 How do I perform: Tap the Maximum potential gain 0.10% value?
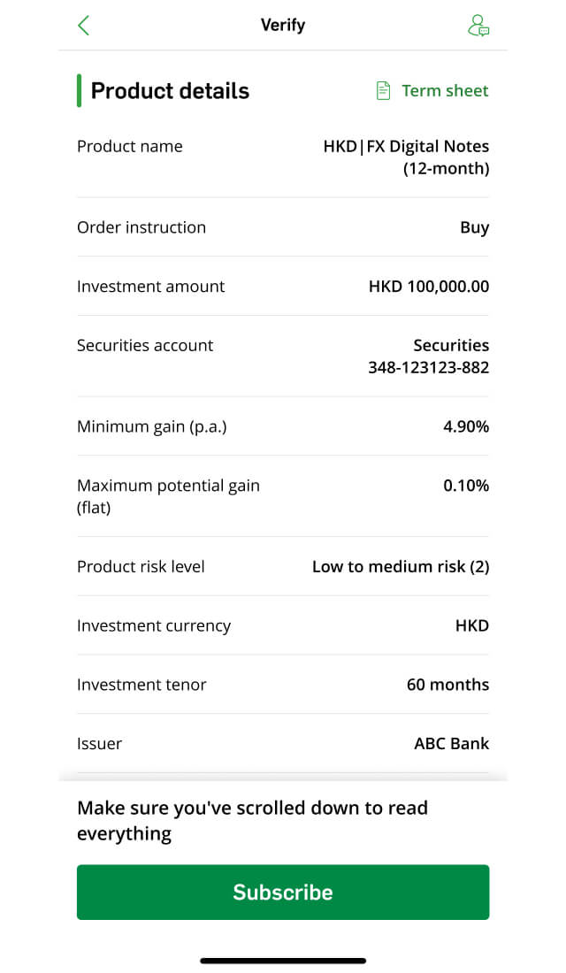click(x=466, y=486)
